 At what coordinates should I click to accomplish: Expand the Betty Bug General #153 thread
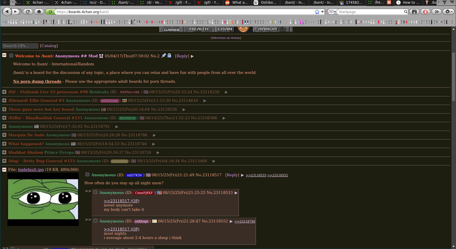coord(4,161)
